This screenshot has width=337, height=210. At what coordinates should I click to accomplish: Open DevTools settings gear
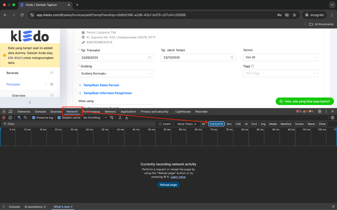pos(320,112)
